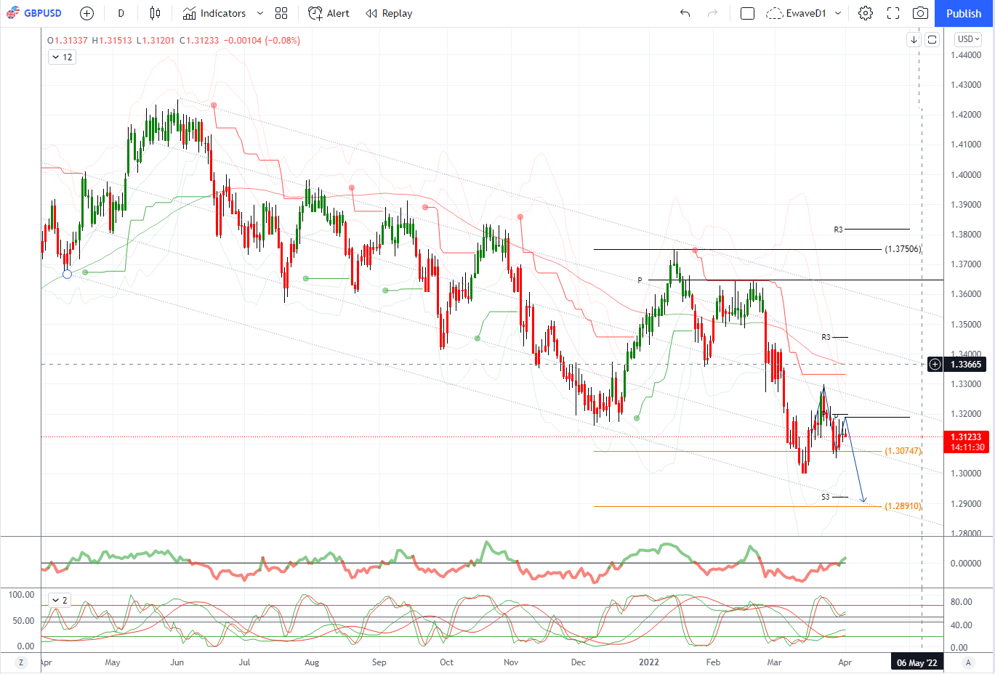Select the S3 pivot label
The height and width of the screenshot is (674, 995).
tap(826, 497)
